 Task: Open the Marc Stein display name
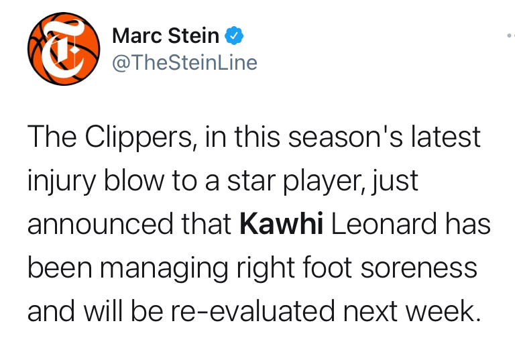click(166, 36)
